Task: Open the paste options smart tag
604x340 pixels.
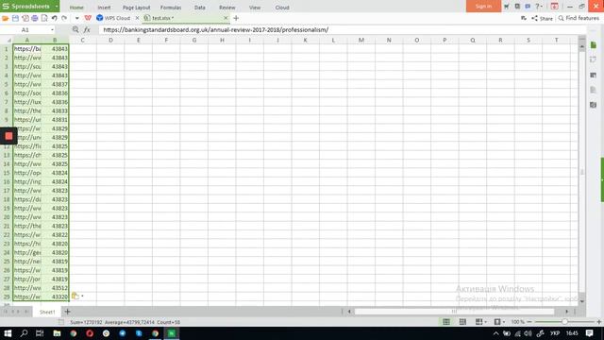Action: point(77,296)
